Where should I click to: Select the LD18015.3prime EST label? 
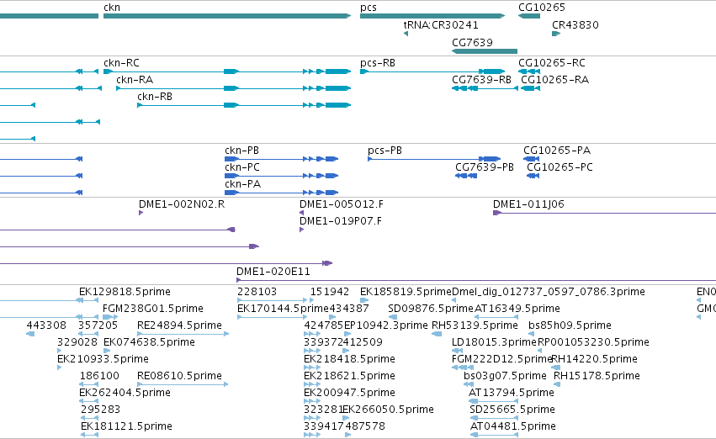pos(494,341)
